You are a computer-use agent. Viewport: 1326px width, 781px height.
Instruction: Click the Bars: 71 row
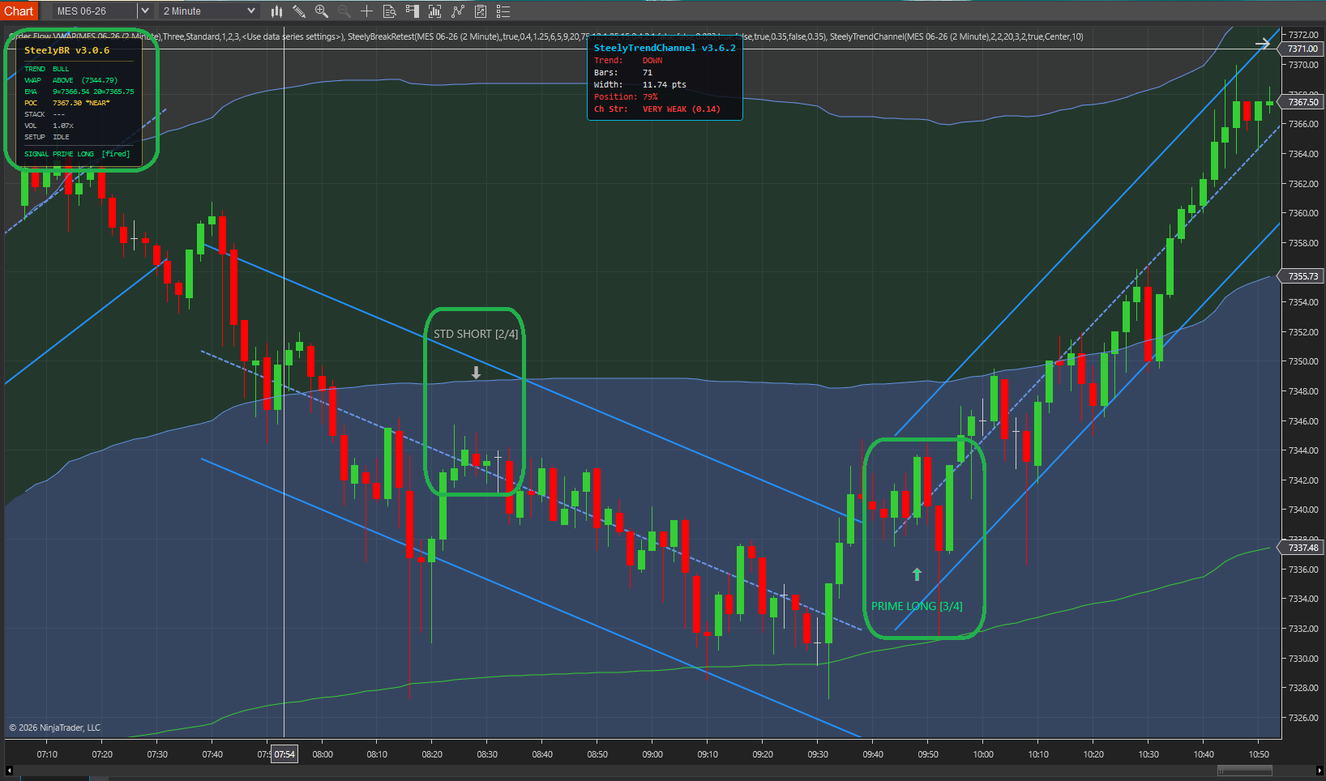623,73
